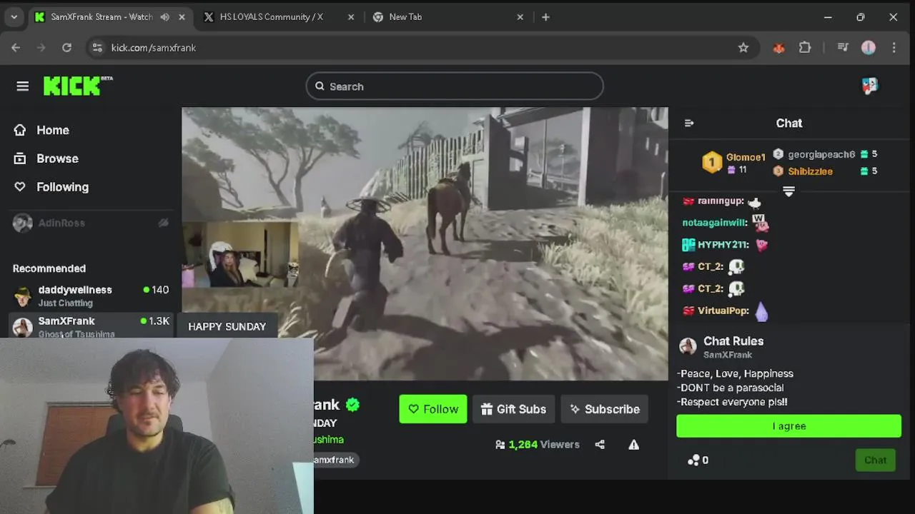The image size is (915, 514).
Task: Switch to HS LOYALS Community tab
Action: (271, 17)
